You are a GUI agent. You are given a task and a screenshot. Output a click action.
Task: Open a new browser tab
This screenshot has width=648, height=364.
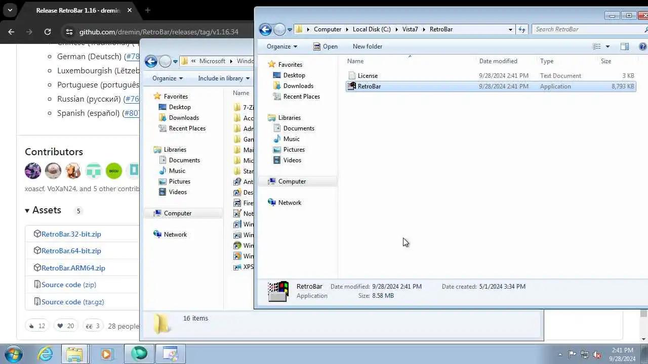point(147,10)
